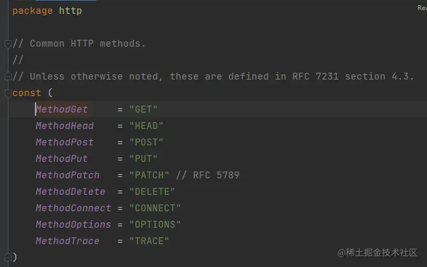Screen dimensions: 427x267
Task: Click the MethodConnect identifier
Action: [x=73, y=208]
